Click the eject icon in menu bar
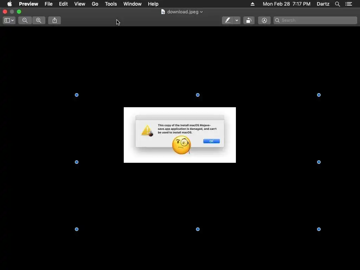This screenshot has height=270, width=360. pyautogui.click(x=252, y=4)
